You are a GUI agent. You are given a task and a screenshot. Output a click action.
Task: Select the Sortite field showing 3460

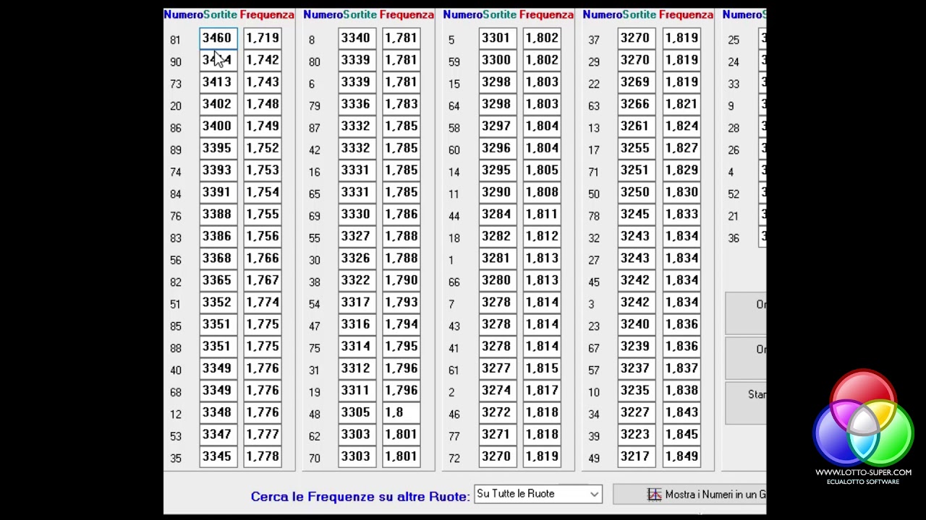(218, 38)
